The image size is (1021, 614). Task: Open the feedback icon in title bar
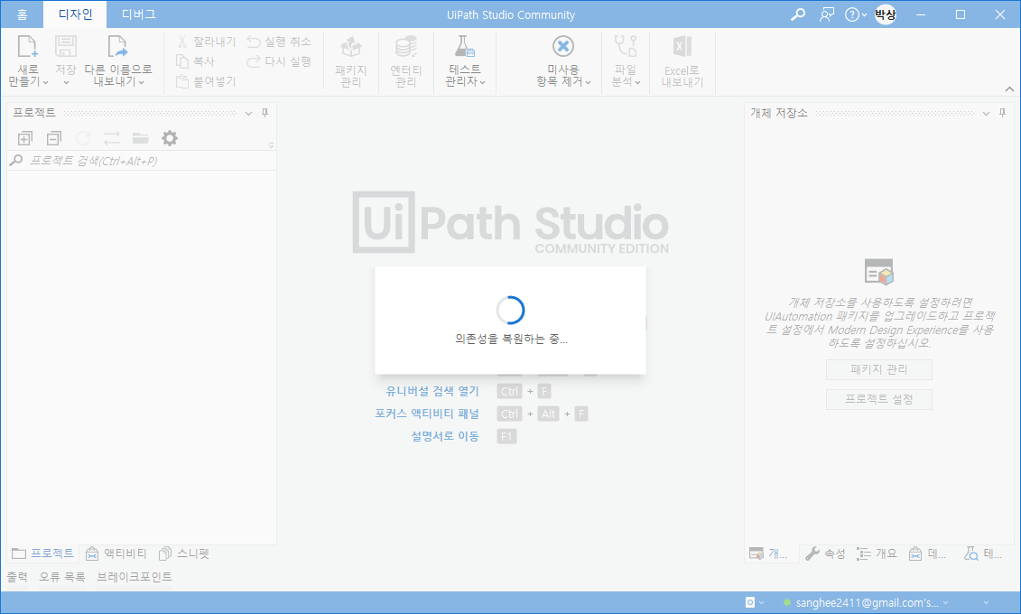pyautogui.click(x=826, y=14)
